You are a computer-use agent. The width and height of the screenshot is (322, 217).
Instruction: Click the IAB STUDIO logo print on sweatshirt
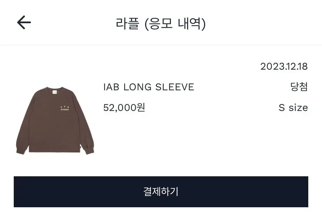coord(65,108)
